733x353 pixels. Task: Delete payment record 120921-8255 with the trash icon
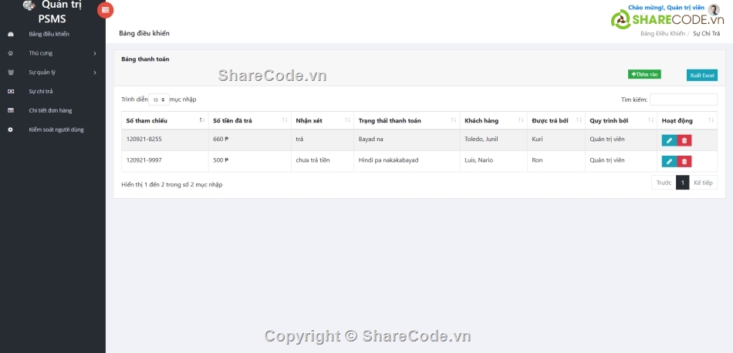coord(684,140)
